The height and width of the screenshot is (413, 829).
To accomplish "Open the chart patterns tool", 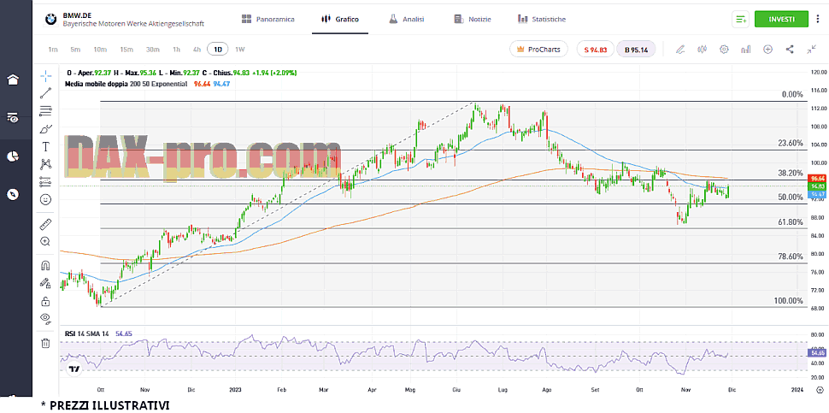I will [x=46, y=164].
